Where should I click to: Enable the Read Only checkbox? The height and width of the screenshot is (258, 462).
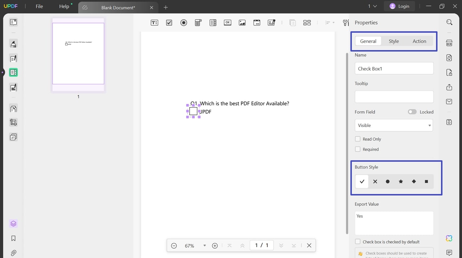(358, 139)
